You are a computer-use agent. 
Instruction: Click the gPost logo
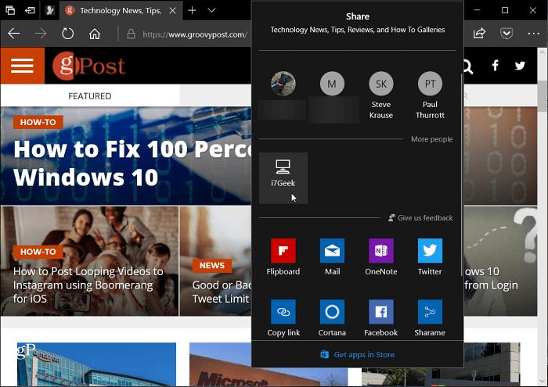[88, 66]
